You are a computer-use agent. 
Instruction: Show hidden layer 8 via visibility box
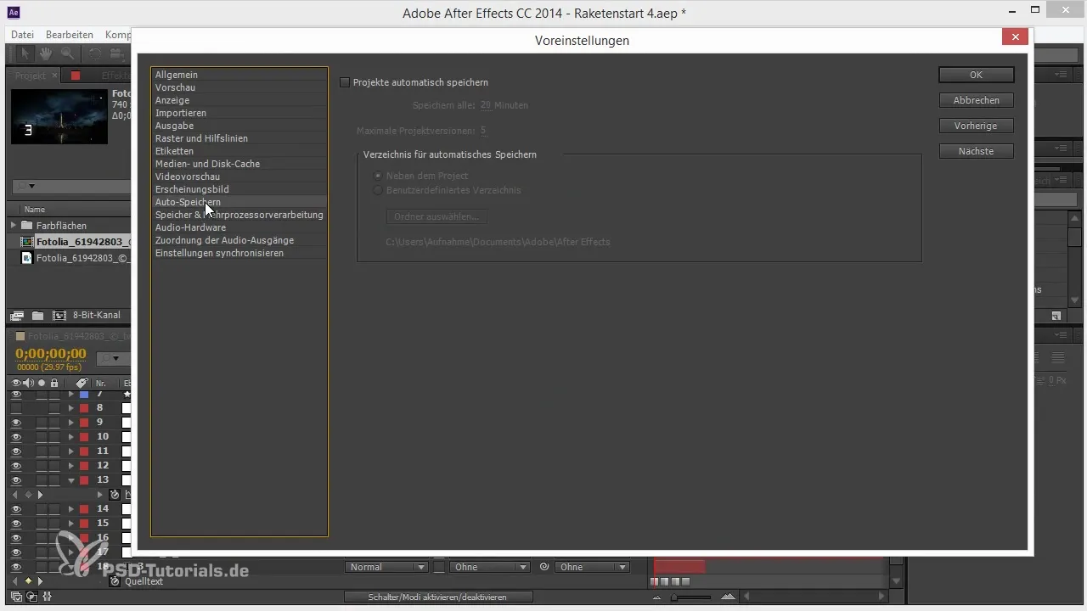point(16,407)
